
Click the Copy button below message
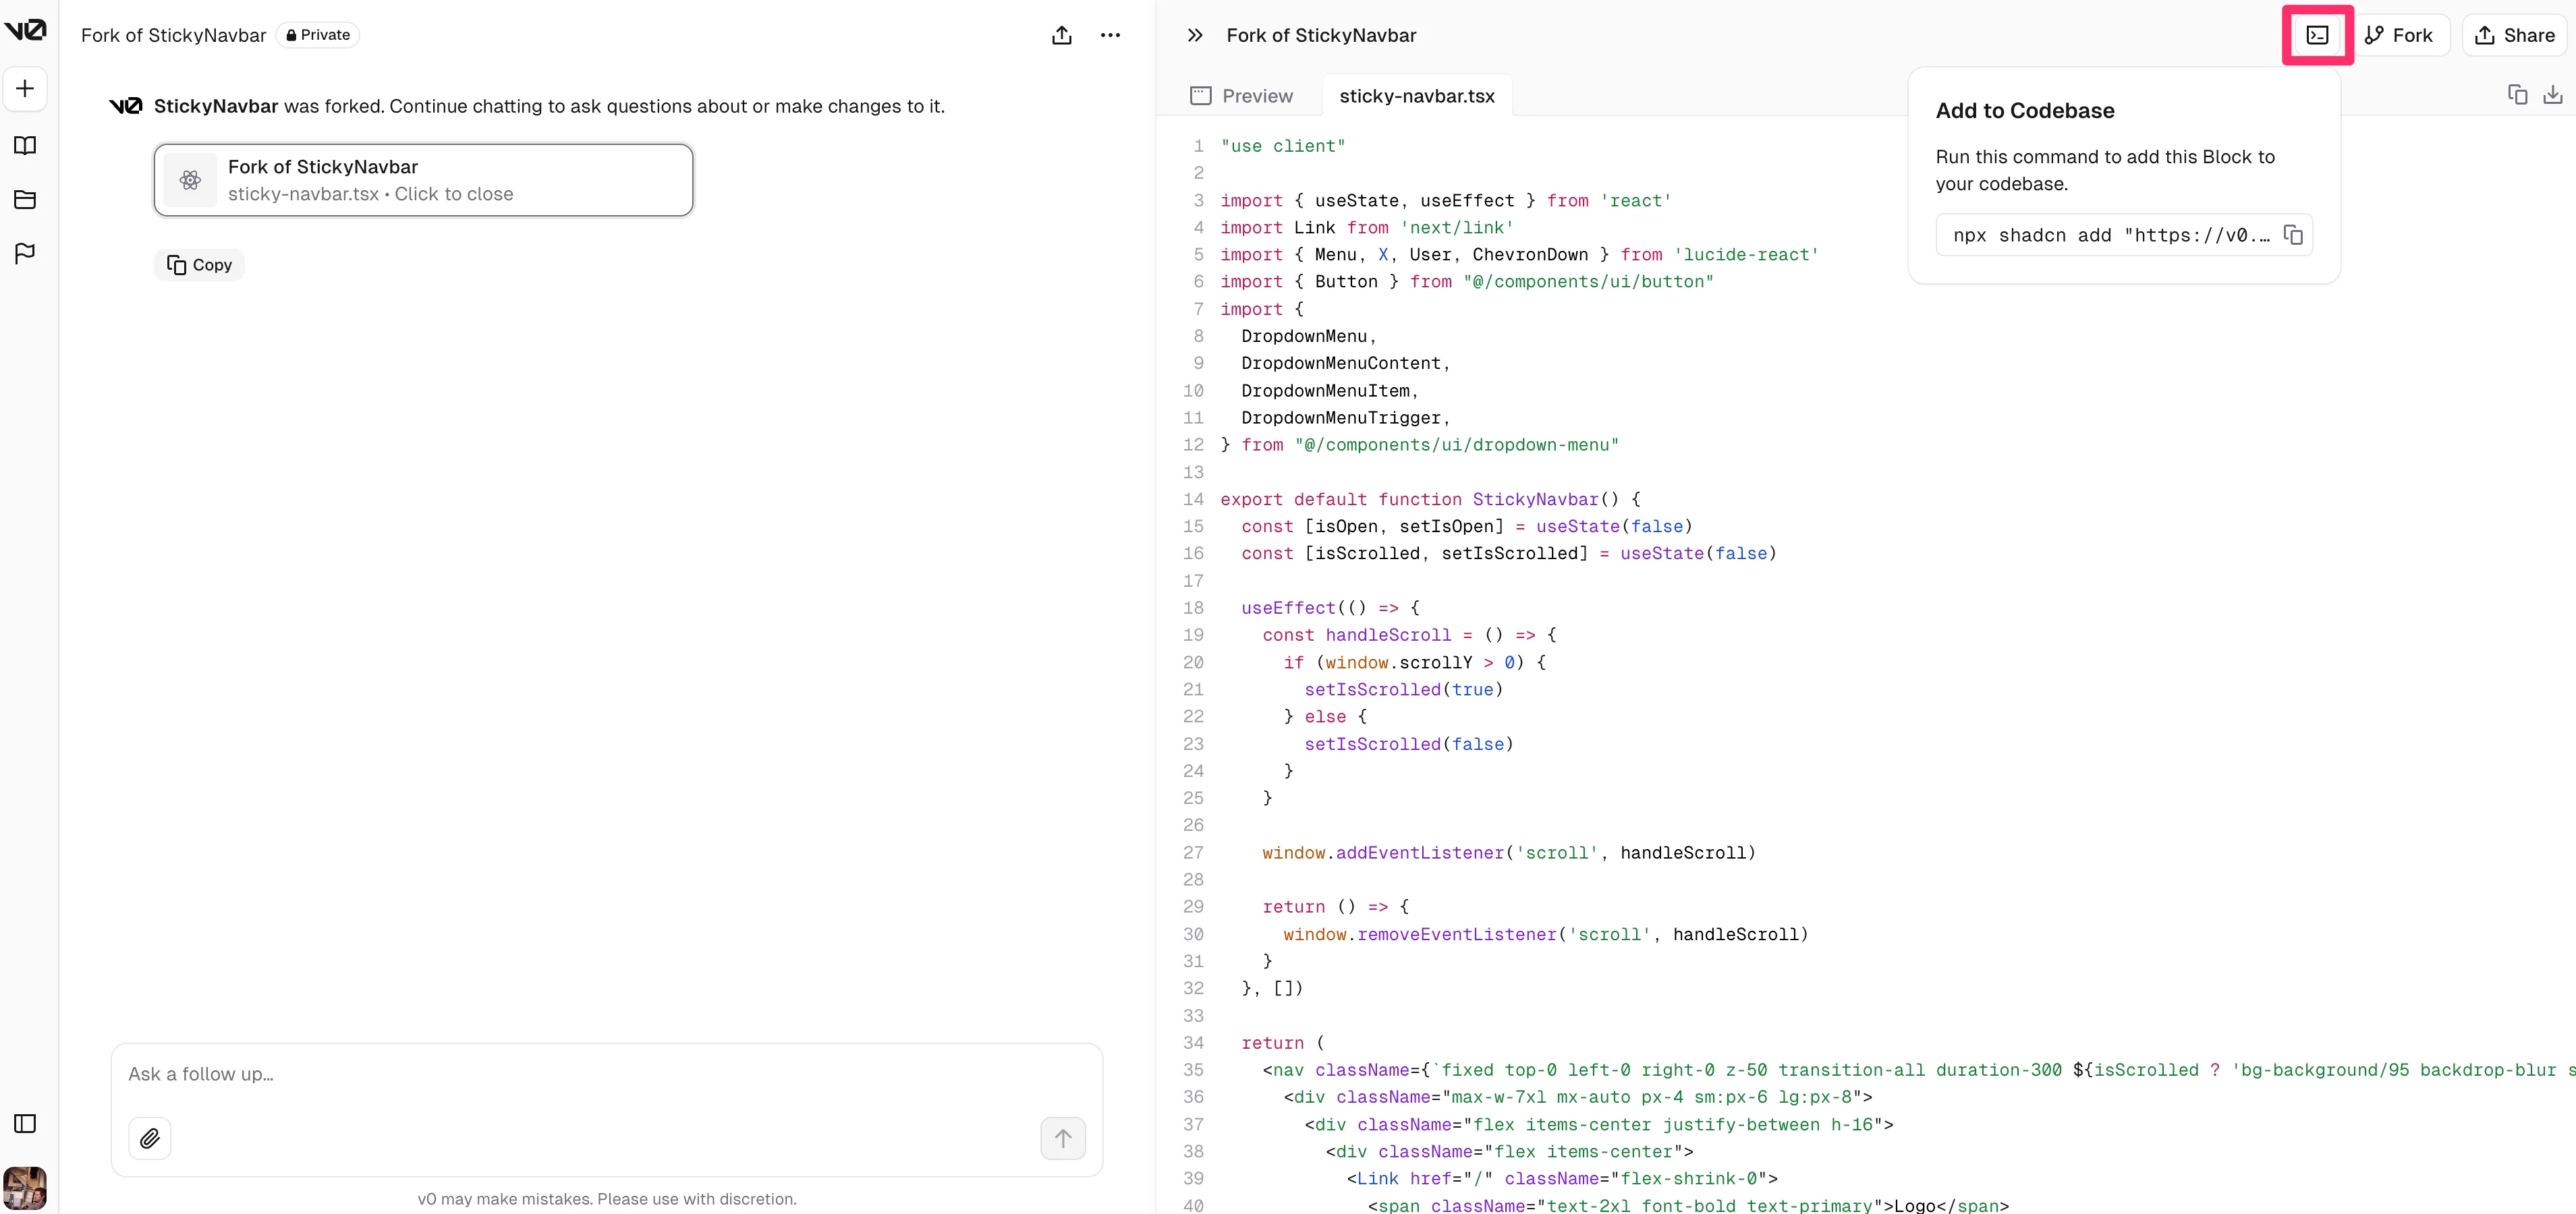(199, 265)
